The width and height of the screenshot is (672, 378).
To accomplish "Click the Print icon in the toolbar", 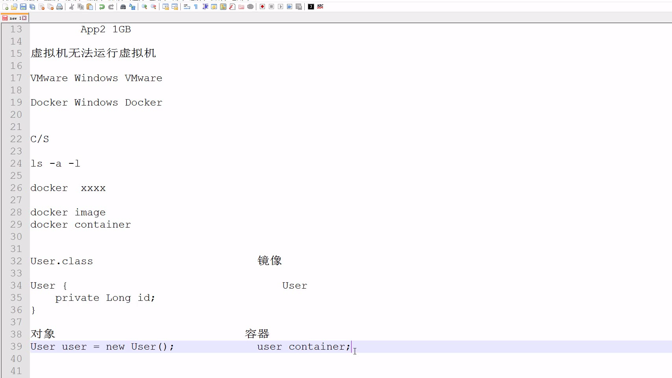I will point(59,7).
